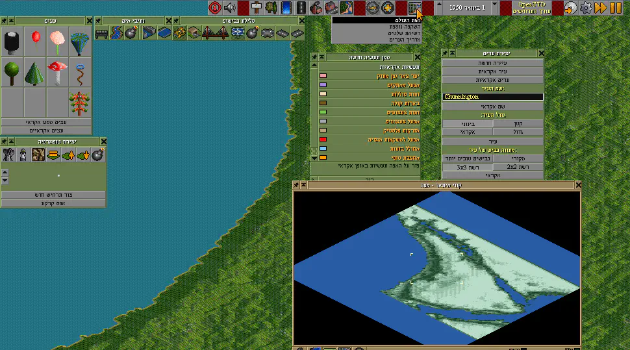Select the raise land arrow tool
This screenshot has width=630, height=350.
coord(68,155)
